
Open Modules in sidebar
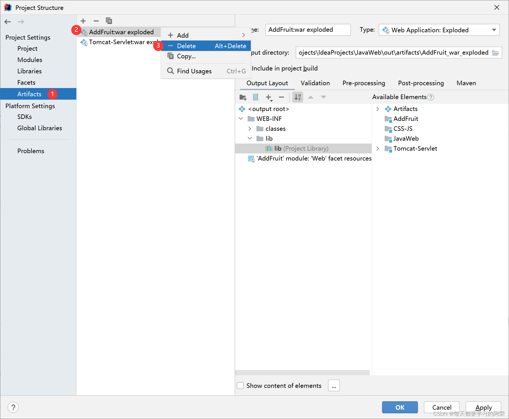30,60
